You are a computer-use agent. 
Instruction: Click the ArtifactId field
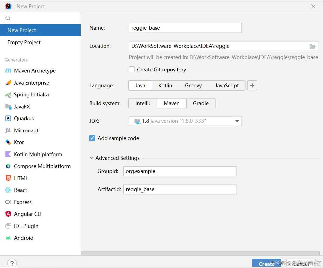coord(180,189)
